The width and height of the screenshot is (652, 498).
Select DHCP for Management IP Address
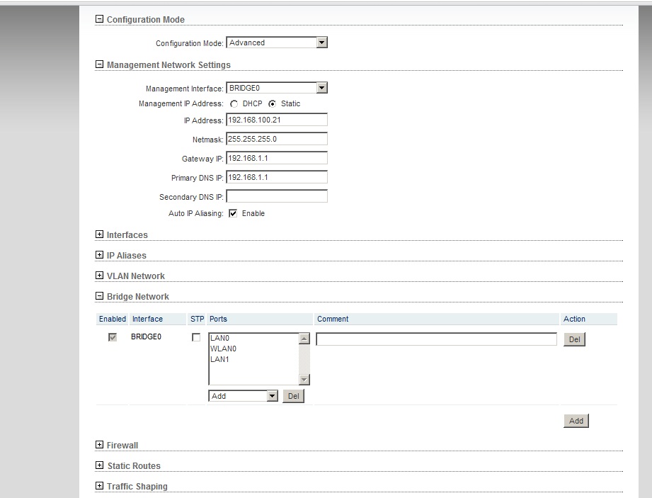click(x=234, y=104)
